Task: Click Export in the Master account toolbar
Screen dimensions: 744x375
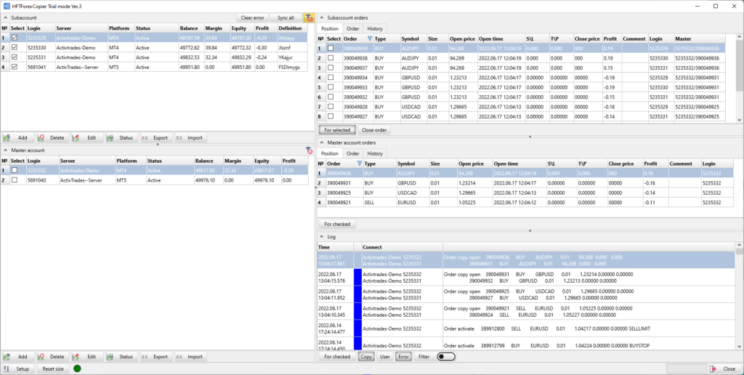Action: tap(155, 357)
